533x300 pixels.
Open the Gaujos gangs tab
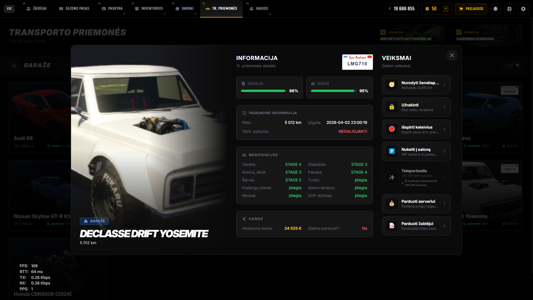tap(259, 8)
